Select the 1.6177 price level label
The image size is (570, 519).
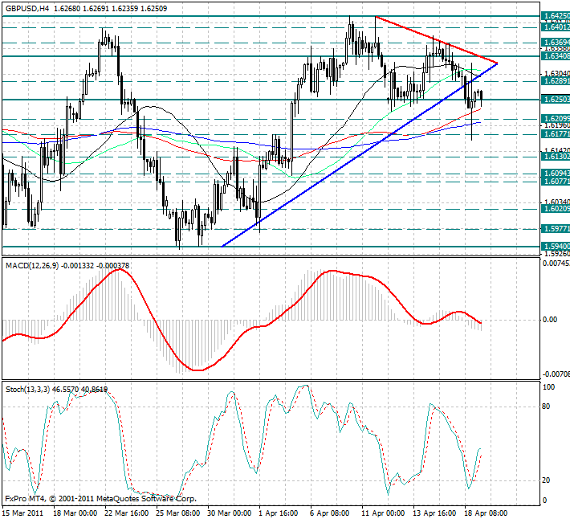[556, 134]
